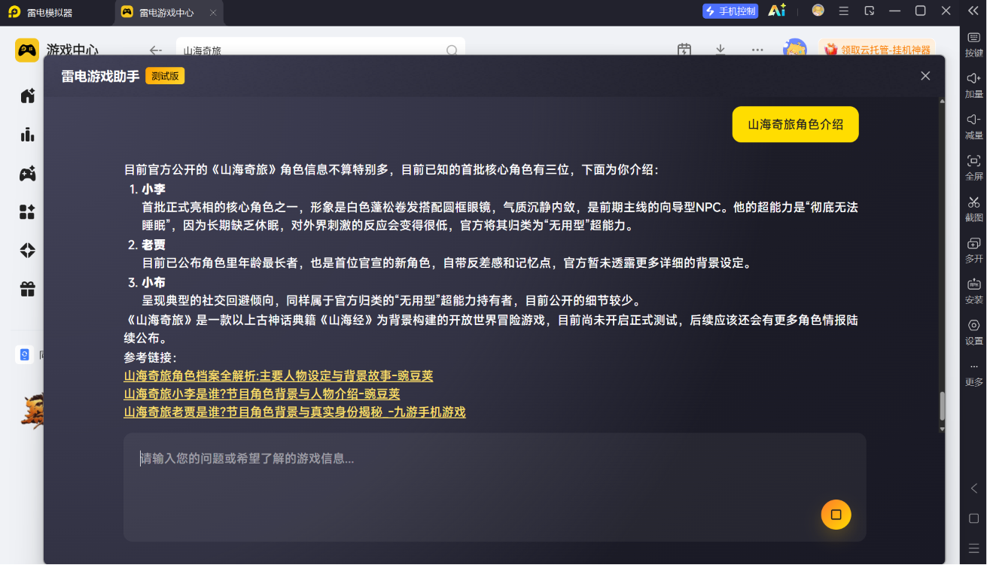Close the 雷电游戏助手 assistant dialog
This screenshot has height=565, width=987.
(925, 76)
